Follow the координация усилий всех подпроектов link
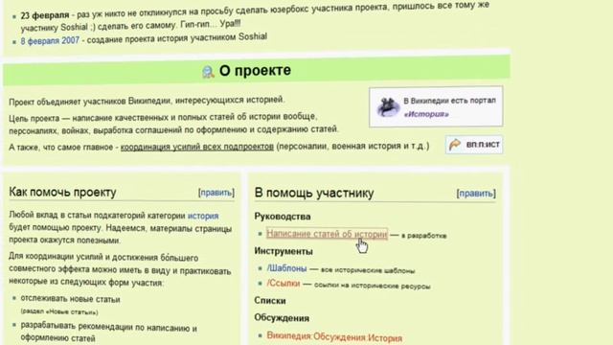 [x=197, y=147]
